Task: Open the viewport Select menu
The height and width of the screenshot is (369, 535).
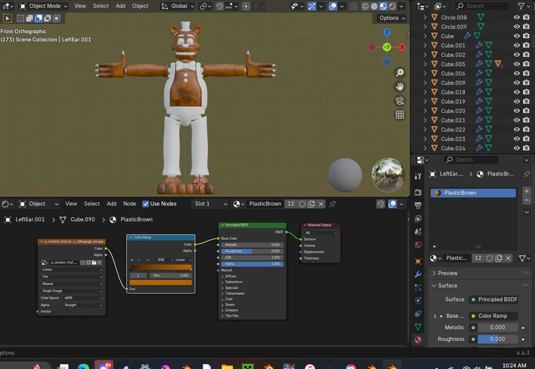Action: click(x=100, y=6)
